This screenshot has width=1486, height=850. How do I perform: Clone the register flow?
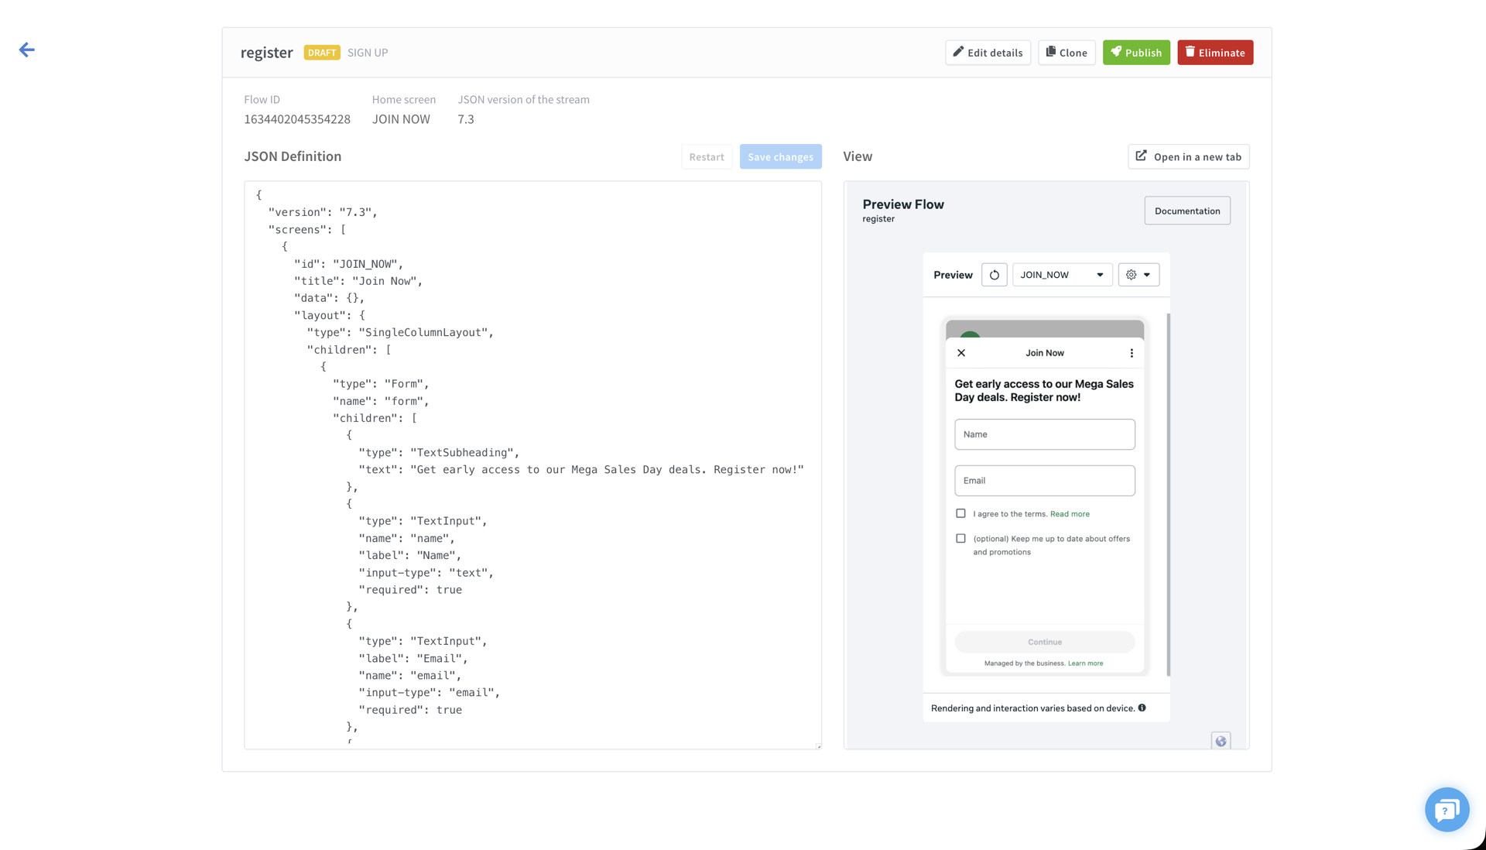[x=1067, y=53]
